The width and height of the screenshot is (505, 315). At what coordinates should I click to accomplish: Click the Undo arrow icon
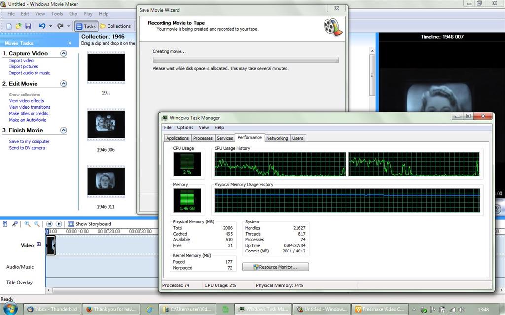[x=42, y=26]
